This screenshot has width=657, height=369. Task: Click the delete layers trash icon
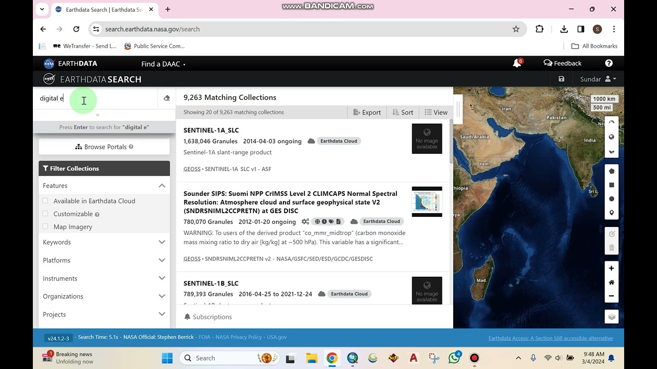tap(611, 248)
